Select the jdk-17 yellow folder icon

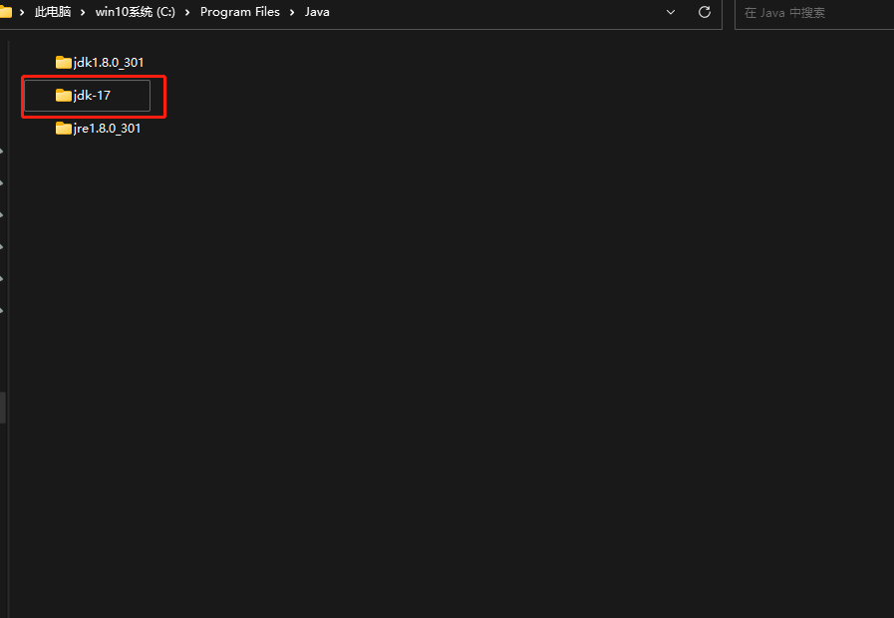pos(65,95)
